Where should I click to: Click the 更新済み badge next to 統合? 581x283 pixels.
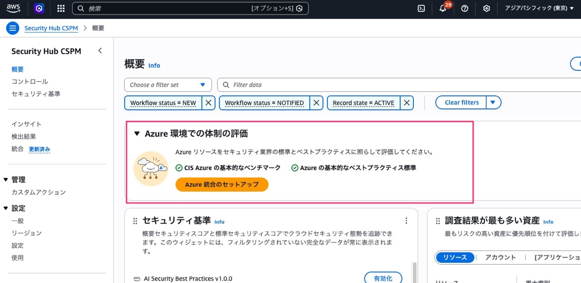[40, 149]
